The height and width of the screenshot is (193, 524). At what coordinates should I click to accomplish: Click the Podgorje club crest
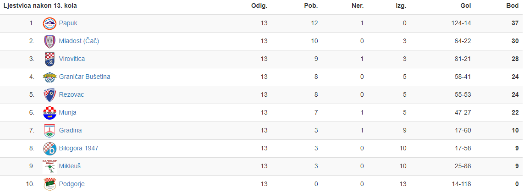pos(50,184)
